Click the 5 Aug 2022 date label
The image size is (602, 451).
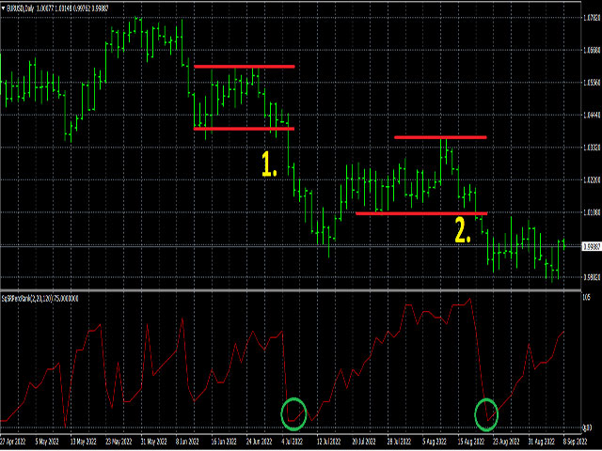435,442
